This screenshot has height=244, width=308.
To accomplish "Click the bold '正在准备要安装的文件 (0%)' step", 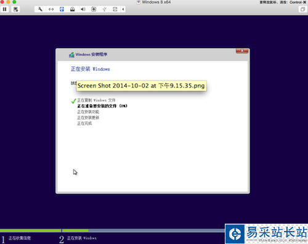I will 102,106.
